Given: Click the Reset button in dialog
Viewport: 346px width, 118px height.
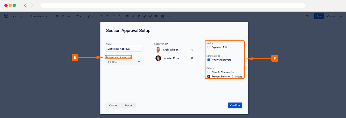Looking at the screenshot, I should 128,105.
